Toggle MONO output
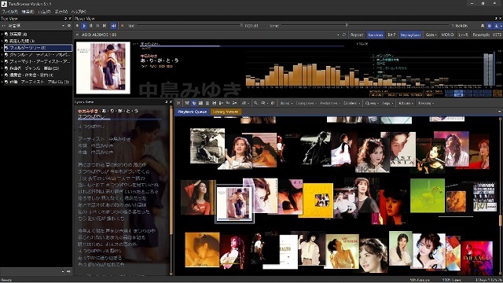The height and width of the screenshot is (283, 503). tap(447, 35)
